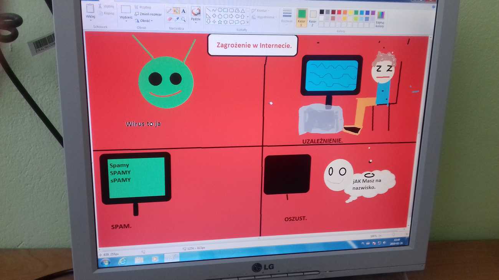Pick the orange color swatch
The height and width of the screenshot is (280, 499).
tap(345, 12)
